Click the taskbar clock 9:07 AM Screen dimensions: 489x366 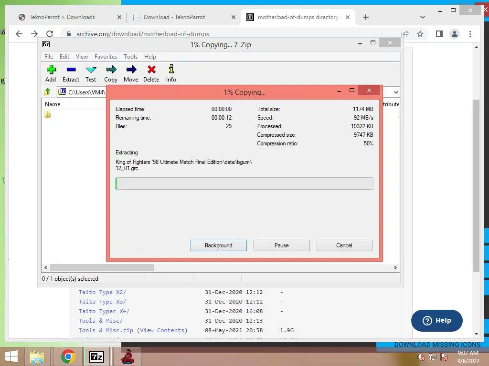click(468, 353)
